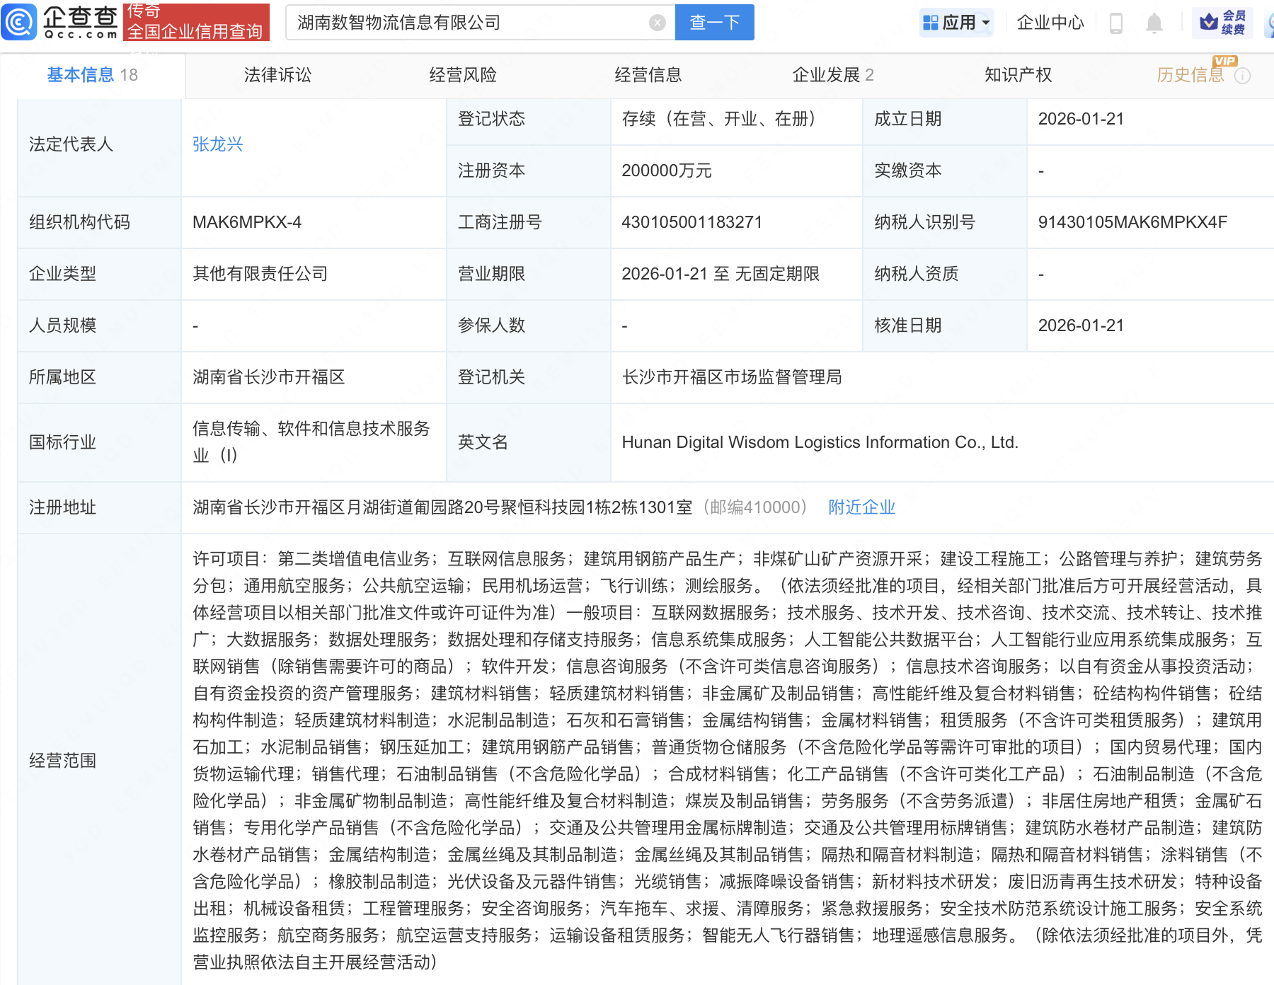This screenshot has width=1274, height=985.
Task: Click info icon beside 历史信息
Action: tap(1242, 76)
